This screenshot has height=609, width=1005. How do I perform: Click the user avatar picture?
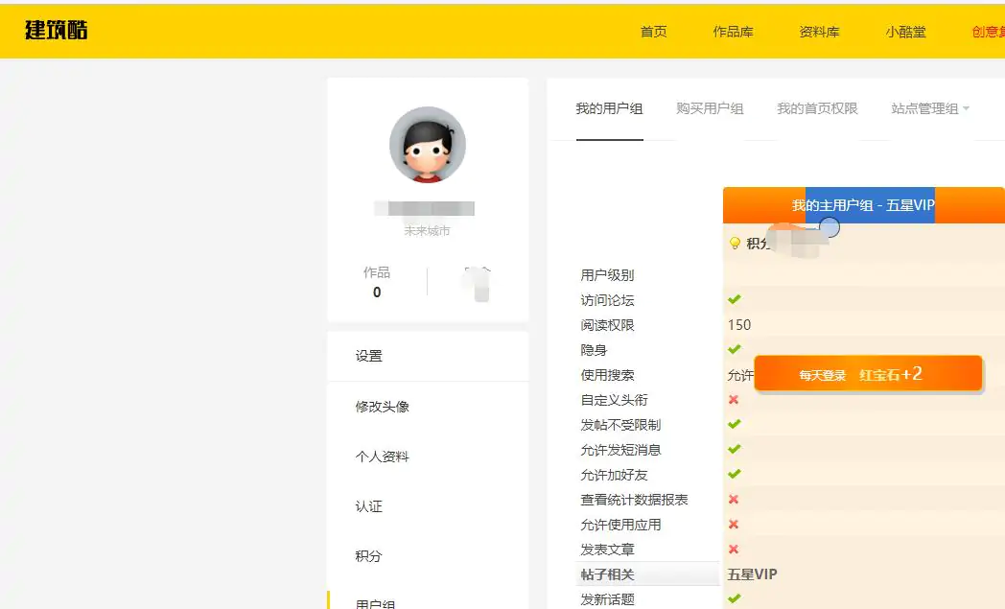pyautogui.click(x=428, y=145)
